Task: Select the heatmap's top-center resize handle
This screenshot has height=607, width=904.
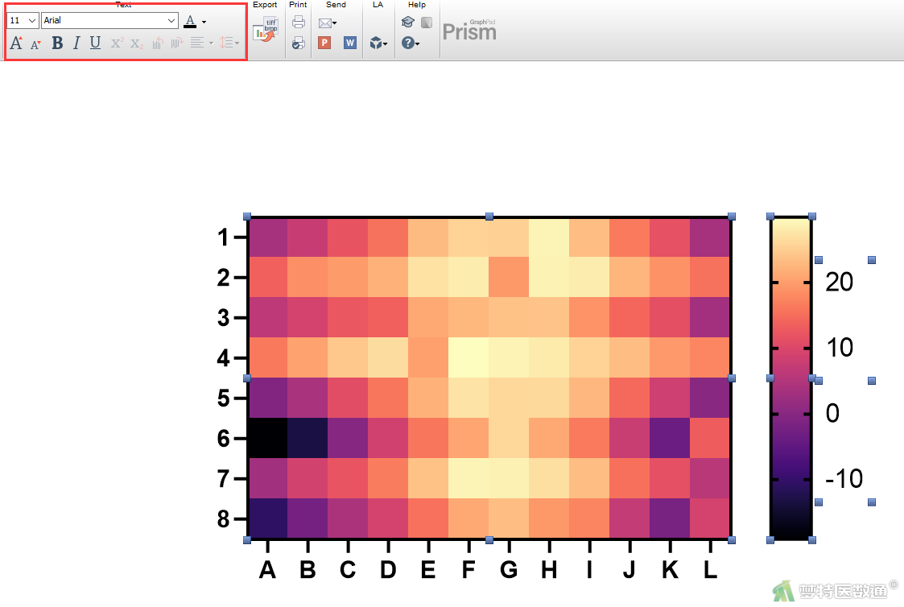Action: click(489, 217)
